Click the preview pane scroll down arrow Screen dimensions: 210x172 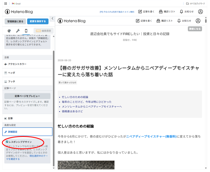206,168
